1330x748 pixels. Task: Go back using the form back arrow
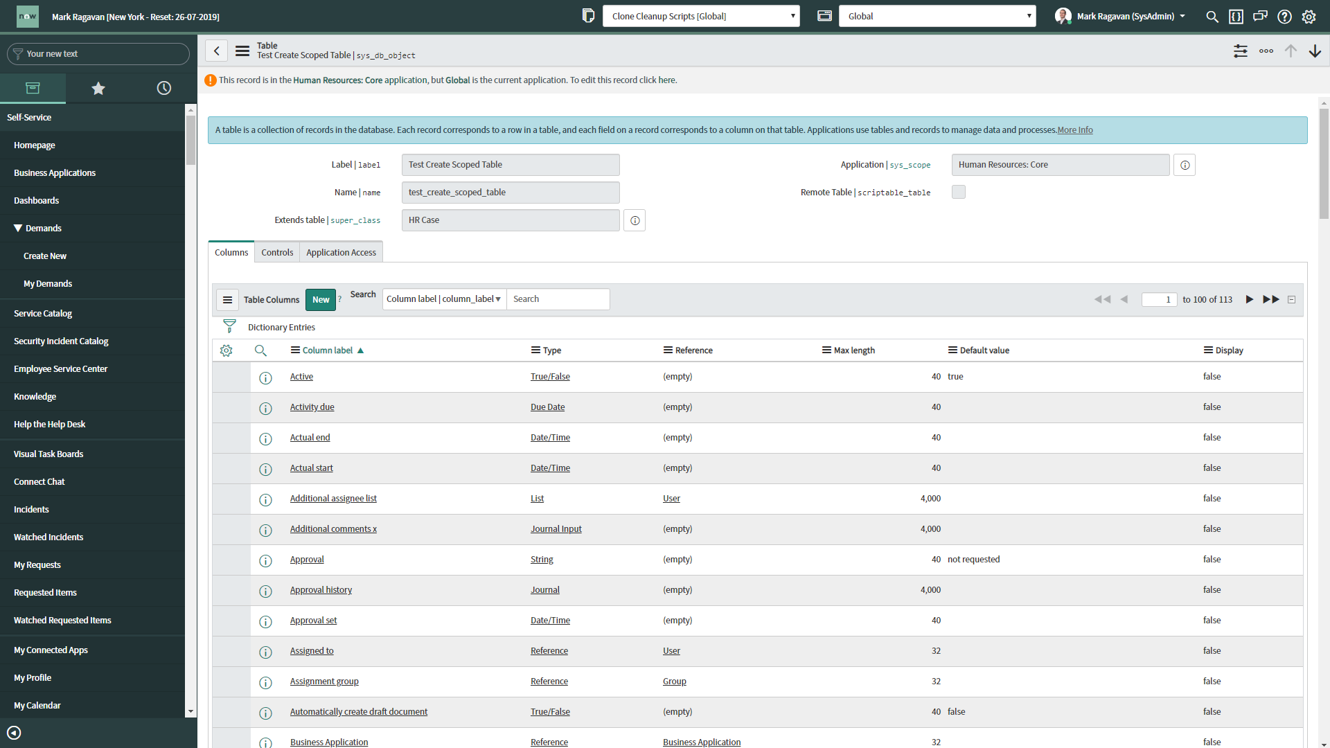pyautogui.click(x=217, y=51)
